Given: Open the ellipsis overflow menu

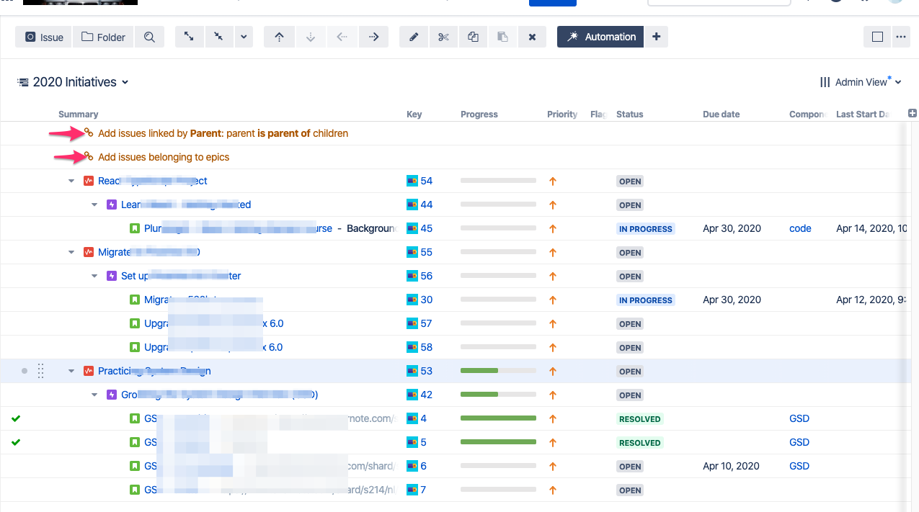Looking at the screenshot, I should click(x=901, y=37).
